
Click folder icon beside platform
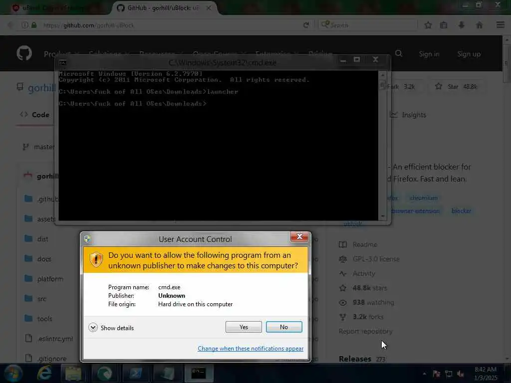(28, 278)
